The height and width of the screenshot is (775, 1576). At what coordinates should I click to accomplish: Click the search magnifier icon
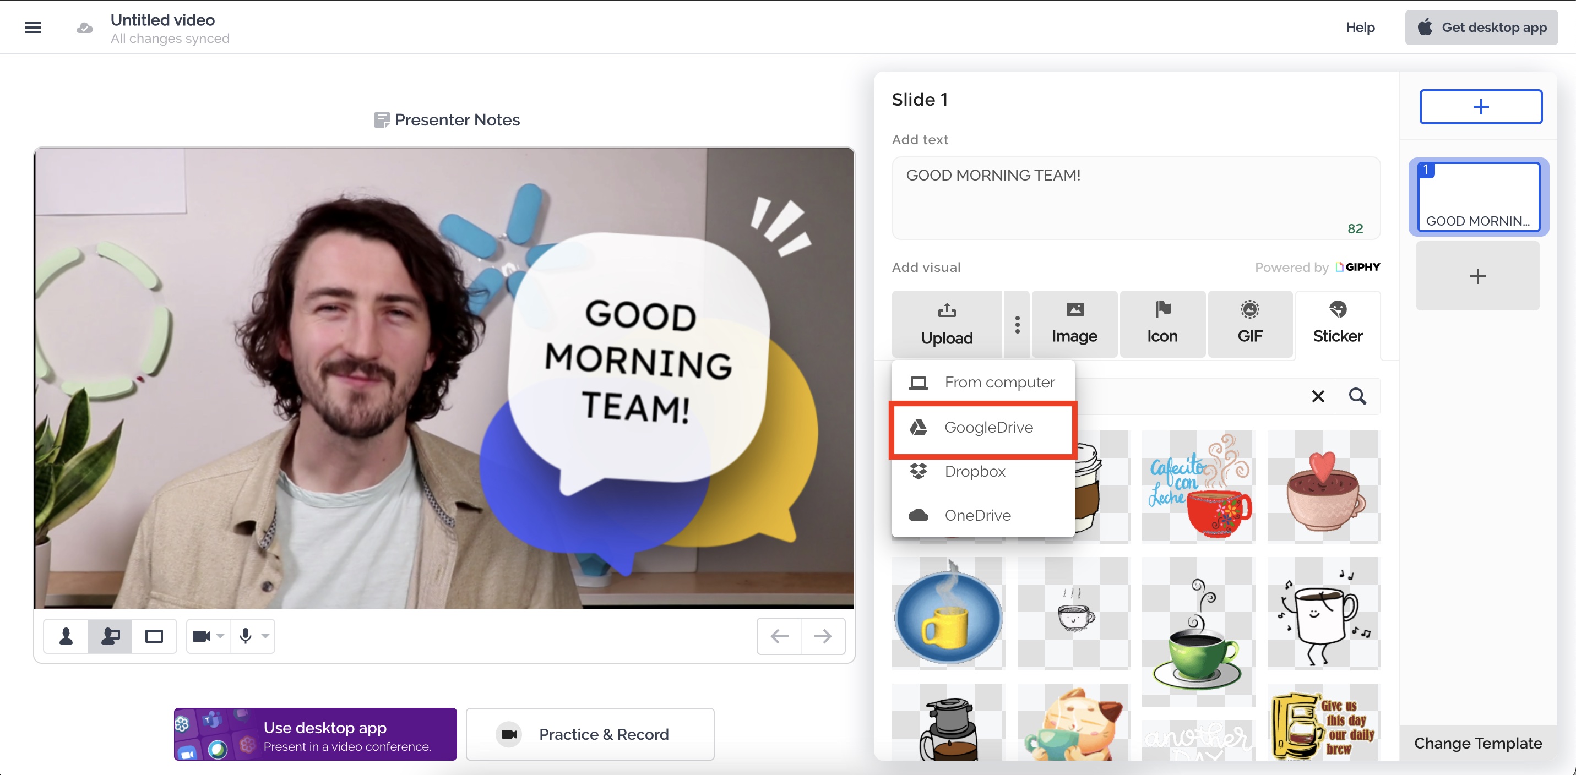click(1357, 396)
